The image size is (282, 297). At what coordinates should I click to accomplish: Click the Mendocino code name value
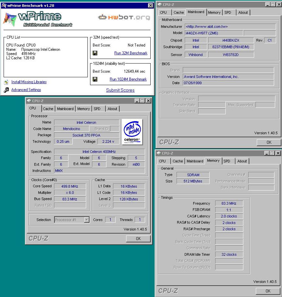(71, 129)
